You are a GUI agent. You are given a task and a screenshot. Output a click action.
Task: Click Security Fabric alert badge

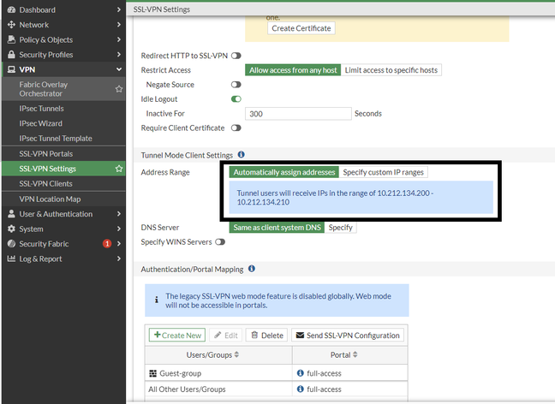pyautogui.click(x=107, y=244)
